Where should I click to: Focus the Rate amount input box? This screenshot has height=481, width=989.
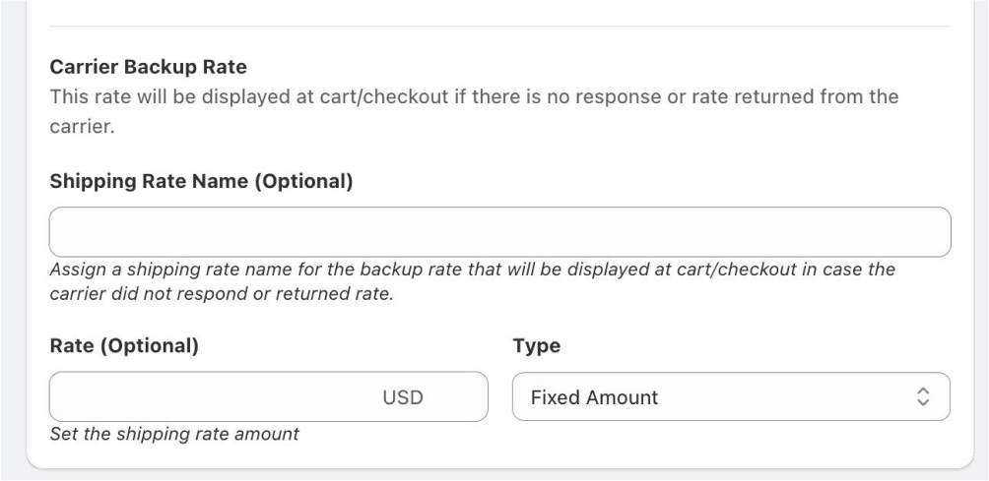point(269,396)
